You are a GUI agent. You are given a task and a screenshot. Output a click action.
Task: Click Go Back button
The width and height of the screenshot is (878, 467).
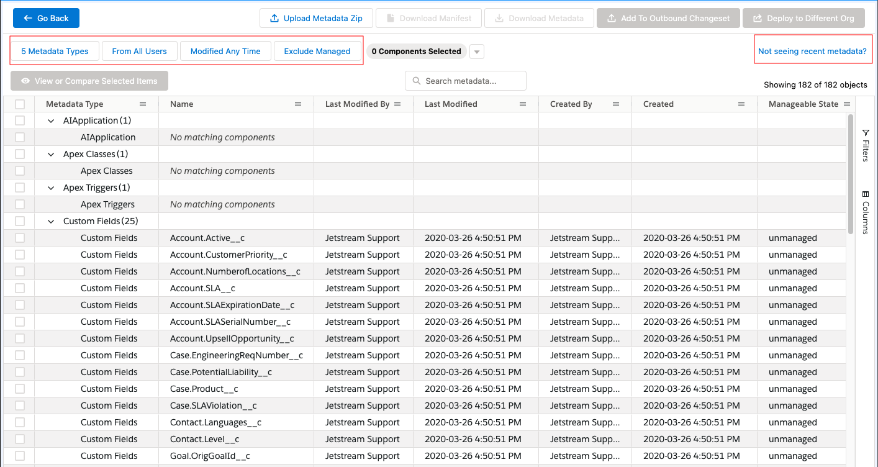pos(46,18)
